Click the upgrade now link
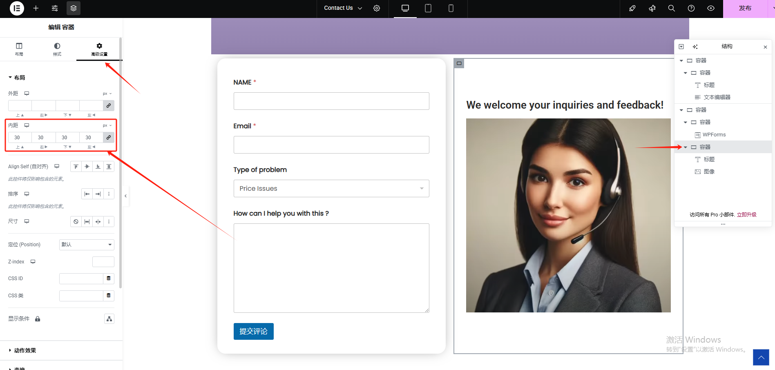This screenshot has height=370, width=775. tap(746, 215)
